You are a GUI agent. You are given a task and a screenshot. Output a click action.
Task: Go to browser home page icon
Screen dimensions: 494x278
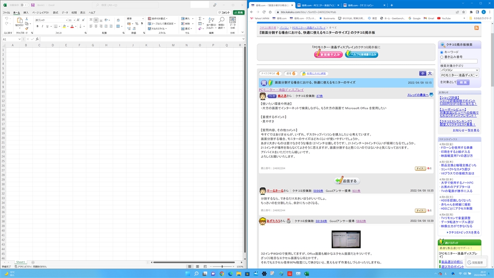[270, 12]
